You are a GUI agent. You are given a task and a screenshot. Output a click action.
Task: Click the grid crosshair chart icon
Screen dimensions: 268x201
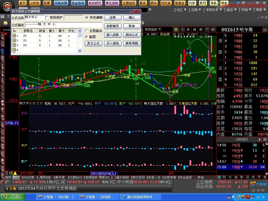click(182, 29)
